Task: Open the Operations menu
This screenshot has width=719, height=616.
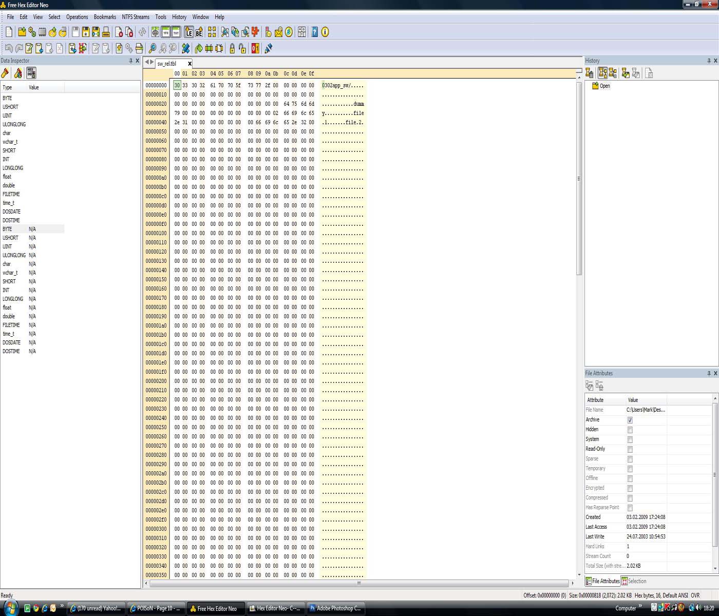Action: (x=77, y=17)
